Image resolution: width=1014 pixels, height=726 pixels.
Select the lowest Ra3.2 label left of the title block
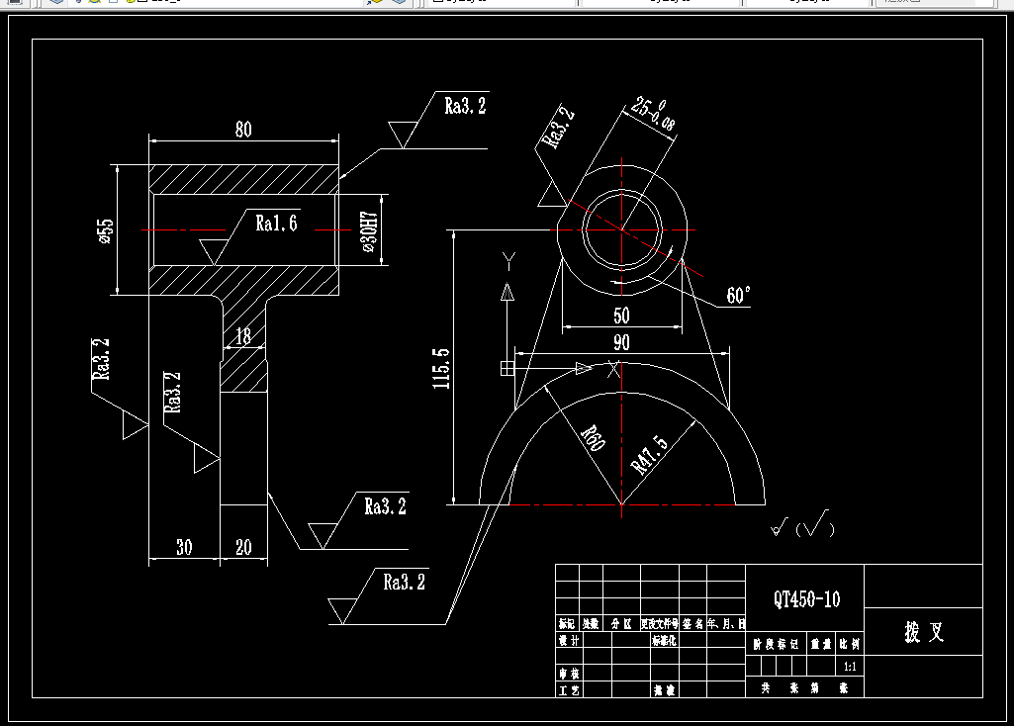[405, 582]
